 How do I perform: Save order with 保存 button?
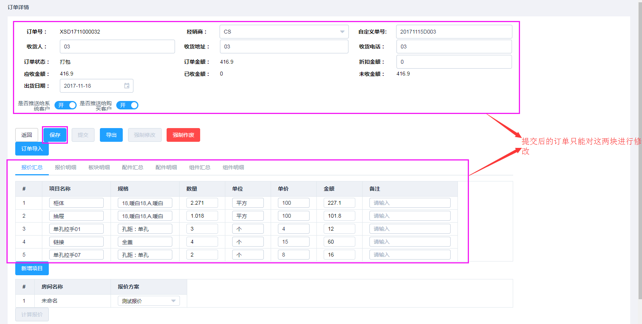tap(55, 135)
